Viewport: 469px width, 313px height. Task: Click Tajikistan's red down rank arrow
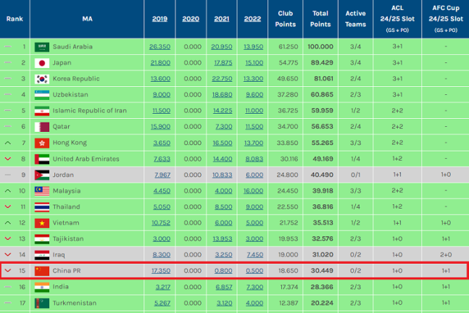pos(8,238)
